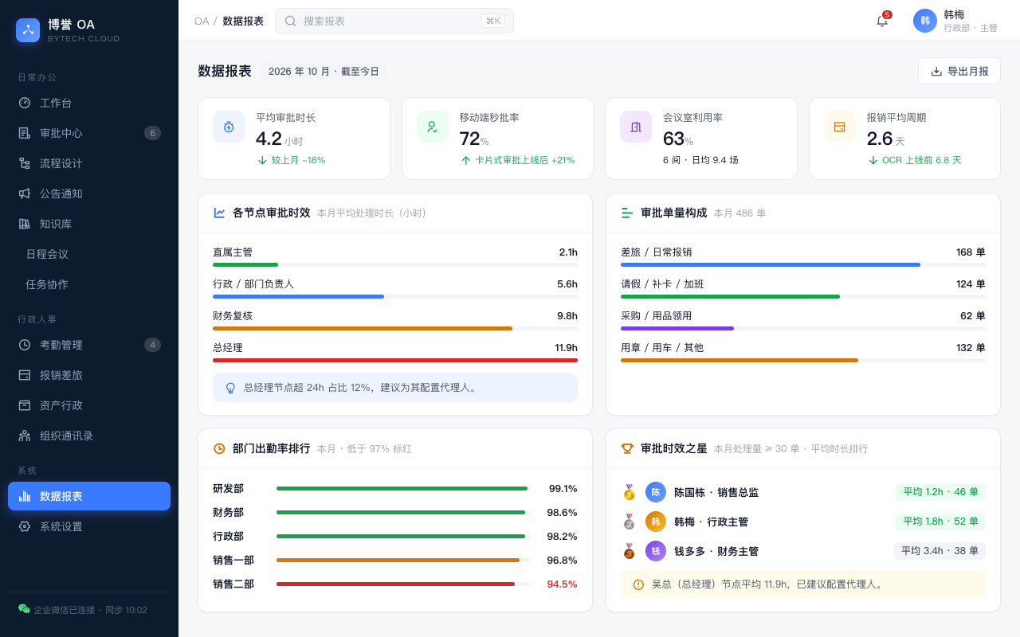Focus the 搜索报表 search field

(x=394, y=21)
